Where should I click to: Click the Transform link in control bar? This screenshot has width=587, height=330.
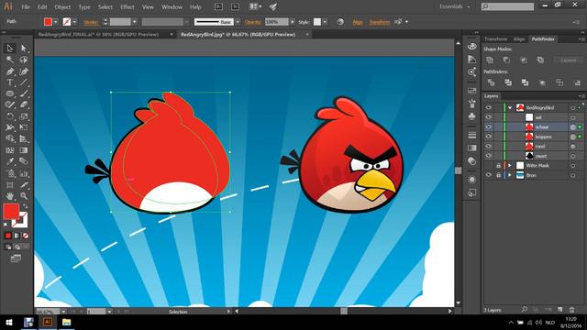[x=379, y=22]
